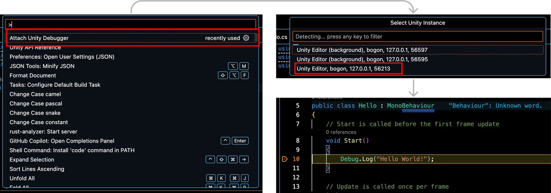Click the 0 references lens above Start
Image resolution: width=551 pixels, height=193 pixels.
point(341,132)
